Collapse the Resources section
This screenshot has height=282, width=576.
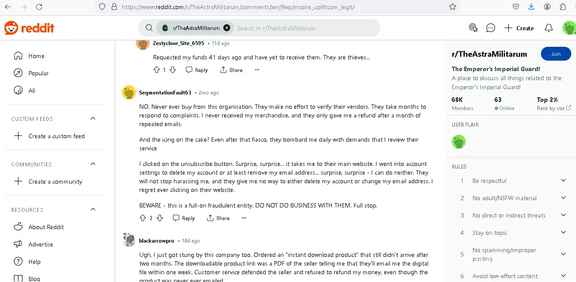93,210
